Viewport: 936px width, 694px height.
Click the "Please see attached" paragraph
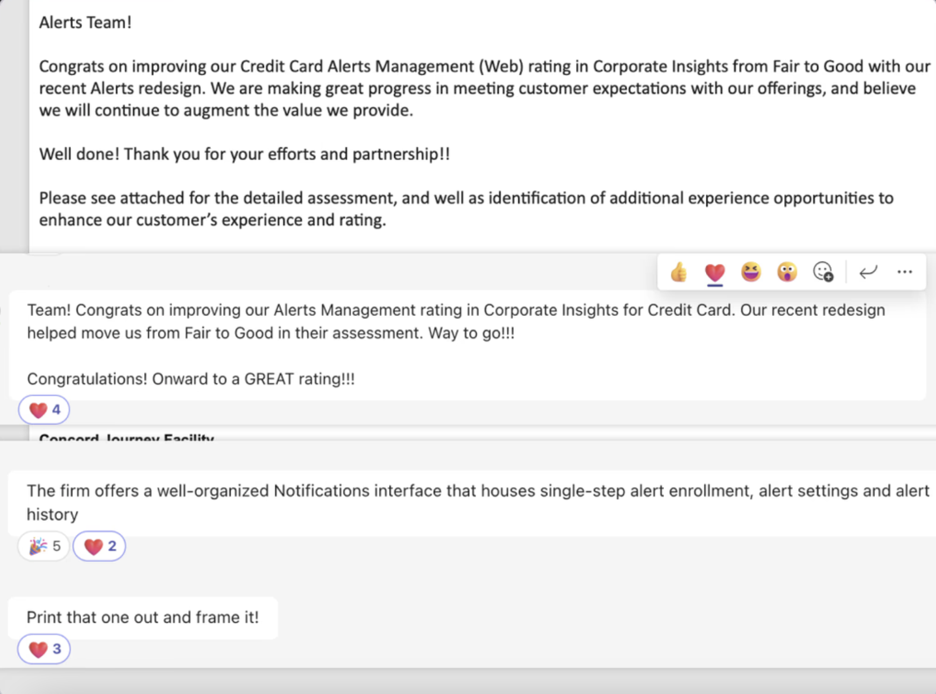pyautogui.click(x=466, y=209)
